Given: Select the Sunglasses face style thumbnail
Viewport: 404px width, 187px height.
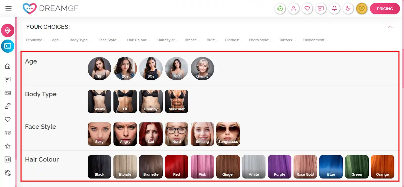Looking at the screenshot, I should [x=228, y=134].
